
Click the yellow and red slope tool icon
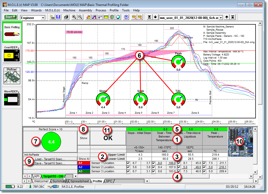tap(88, 17)
